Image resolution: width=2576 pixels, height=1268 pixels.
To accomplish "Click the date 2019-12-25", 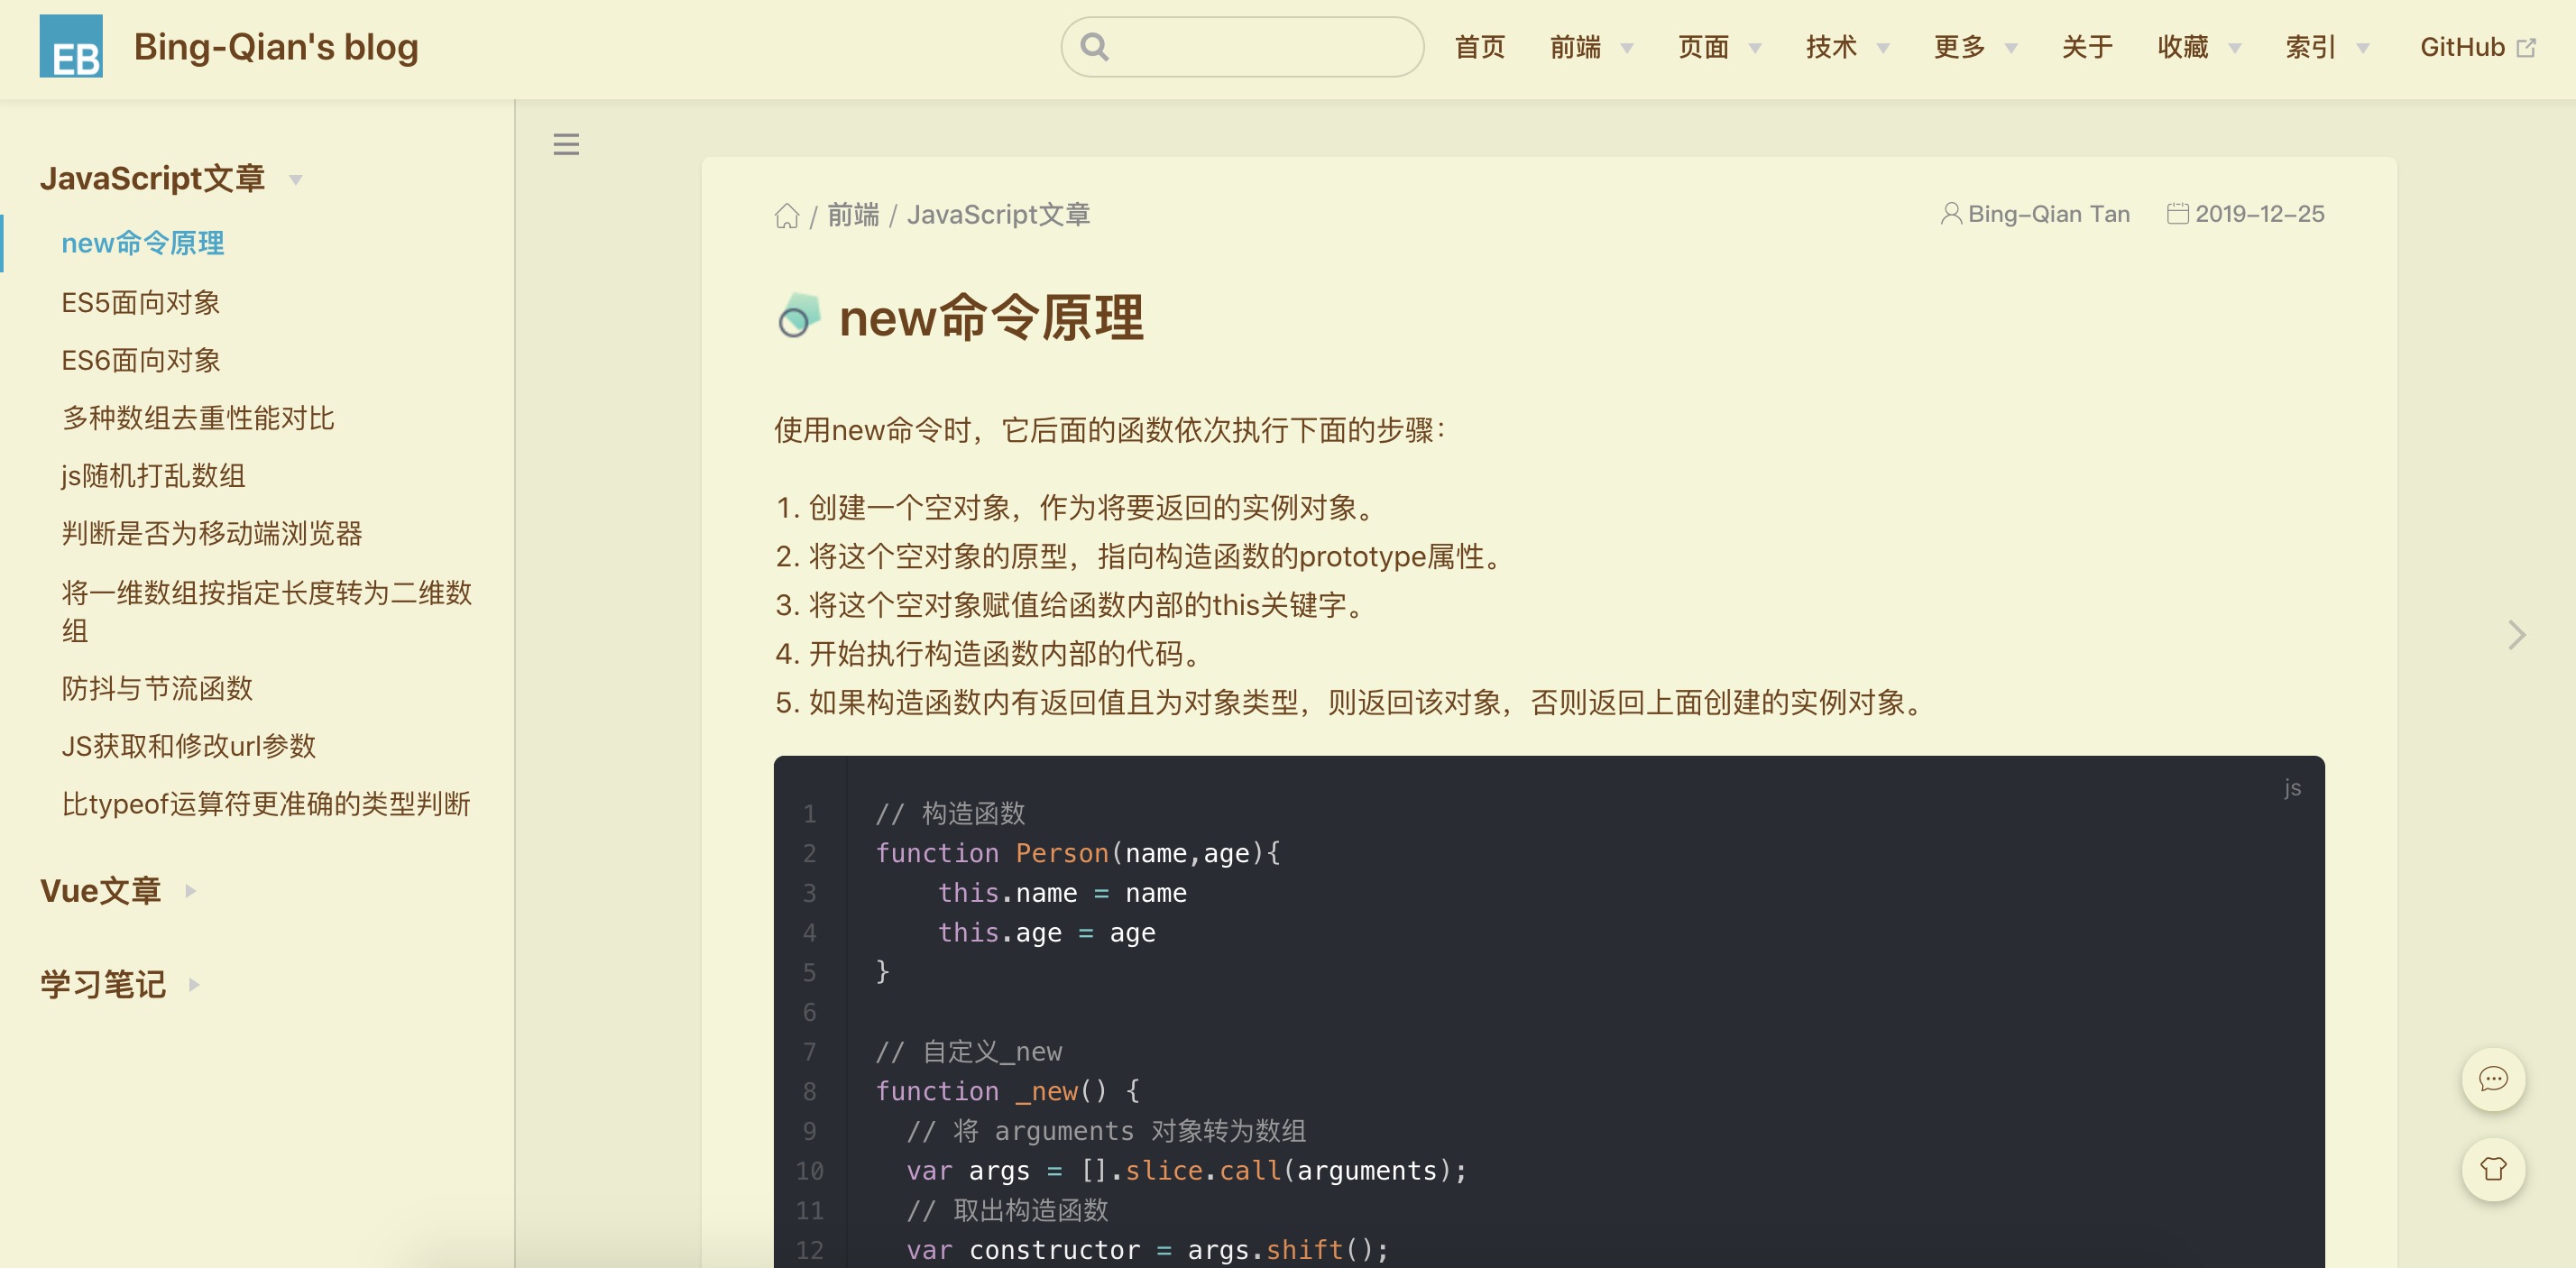I will pos(2259,214).
